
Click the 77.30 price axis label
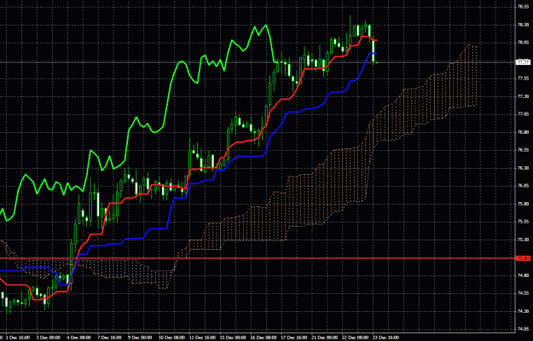click(x=523, y=96)
